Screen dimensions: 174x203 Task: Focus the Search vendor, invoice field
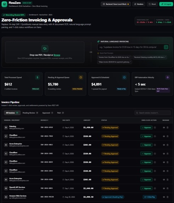pos(152,113)
